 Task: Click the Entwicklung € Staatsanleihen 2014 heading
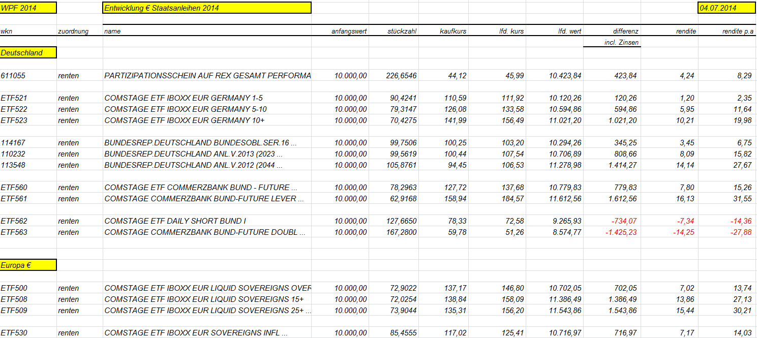point(207,8)
